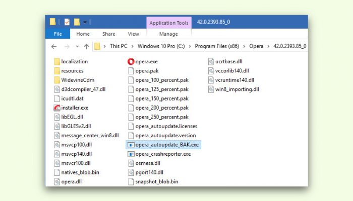The height and width of the screenshot is (201, 353).
Task: Switch to the Home ribbon tab
Action: (83, 34)
